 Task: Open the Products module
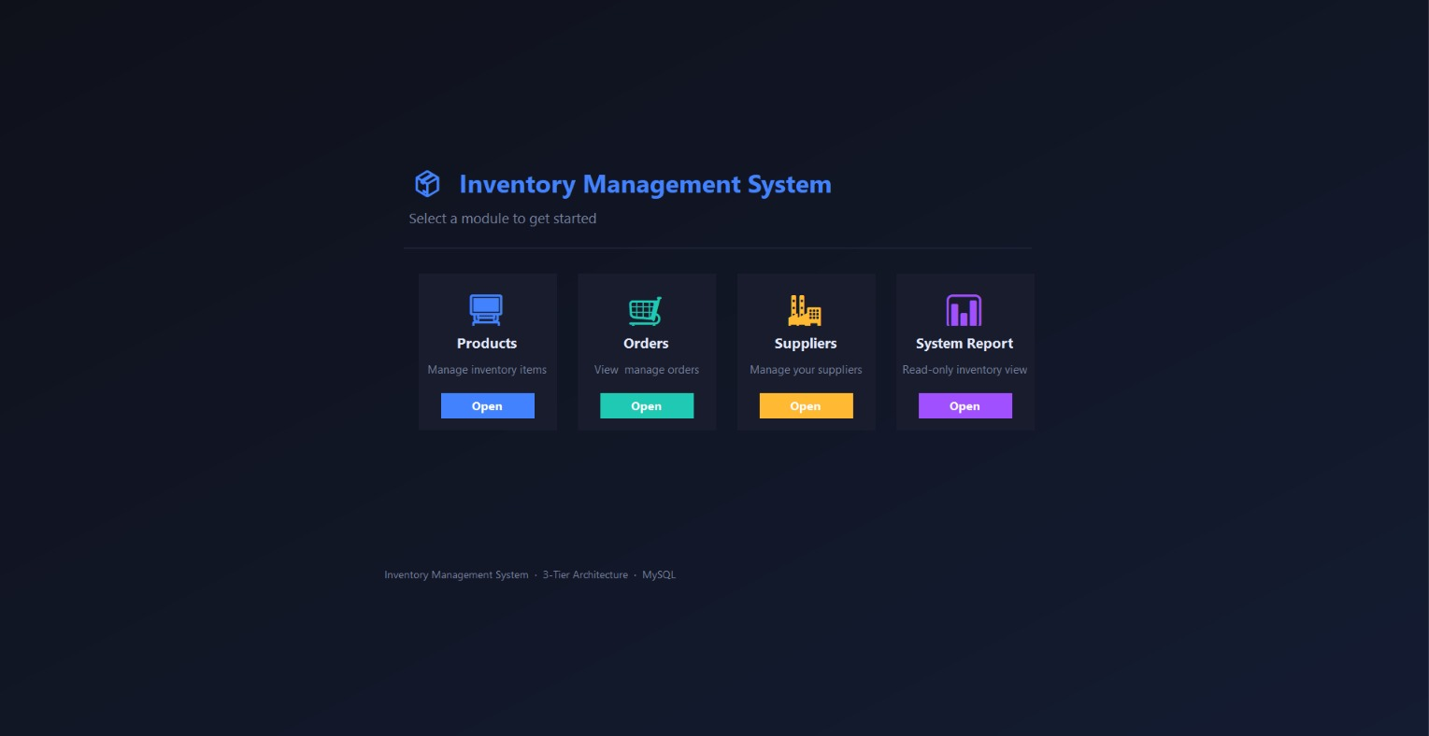488,405
